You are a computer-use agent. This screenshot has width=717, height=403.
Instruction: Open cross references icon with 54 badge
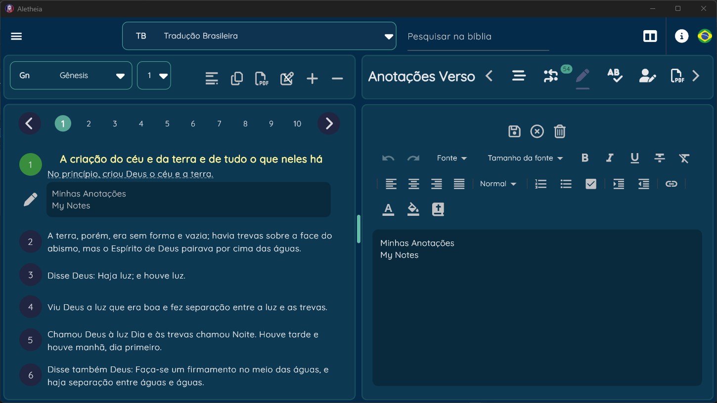pos(551,76)
